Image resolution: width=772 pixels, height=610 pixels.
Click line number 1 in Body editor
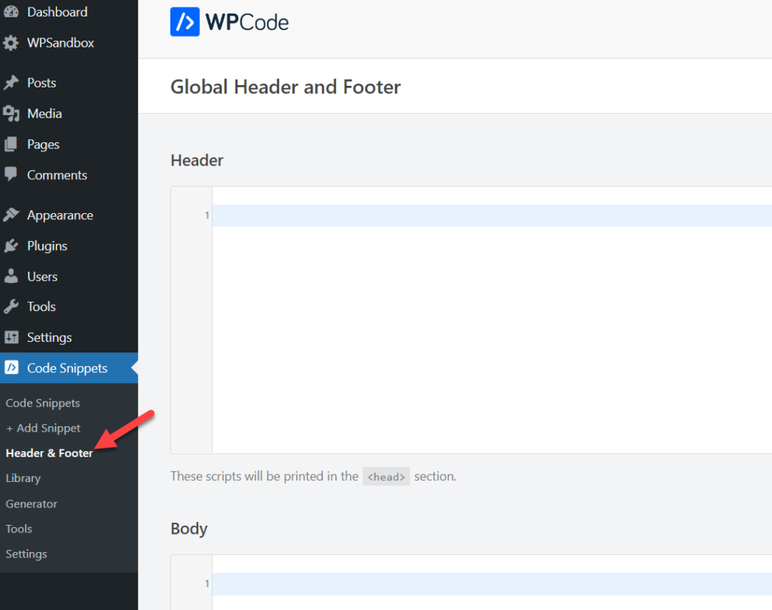click(x=207, y=584)
